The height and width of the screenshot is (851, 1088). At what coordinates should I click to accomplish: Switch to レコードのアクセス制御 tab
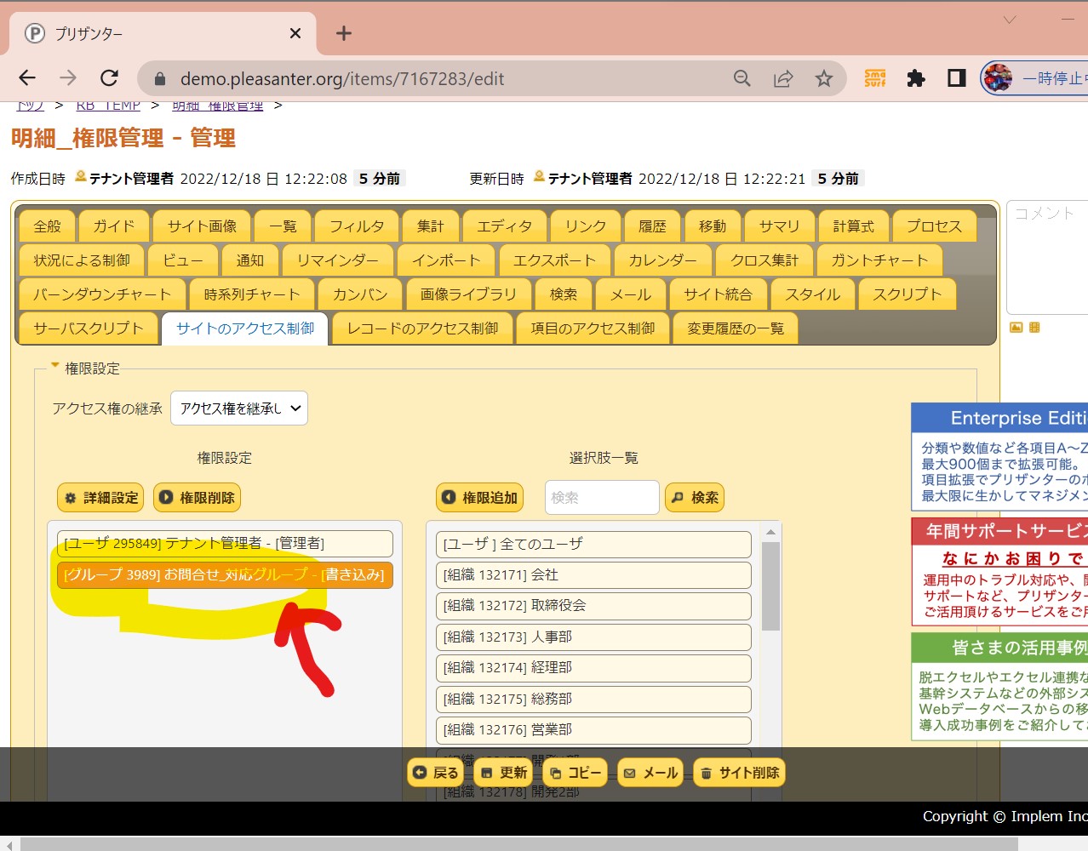click(x=422, y=328)
